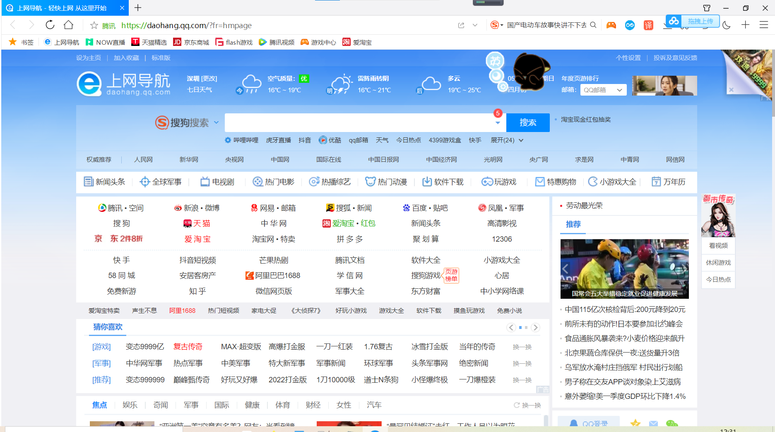Click magnifier icon in browser search box
This screenshot has height=432, width=775.
click(x=593, y=25)
